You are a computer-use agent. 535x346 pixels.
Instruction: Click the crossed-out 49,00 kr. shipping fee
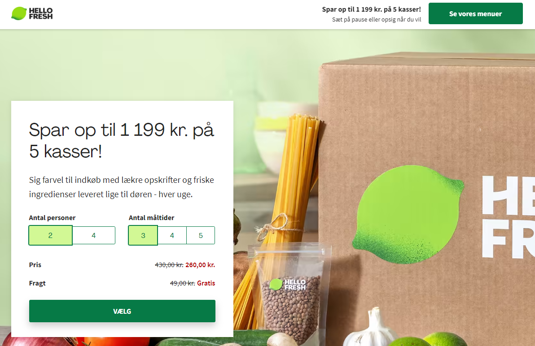click(x=183, y=283)
